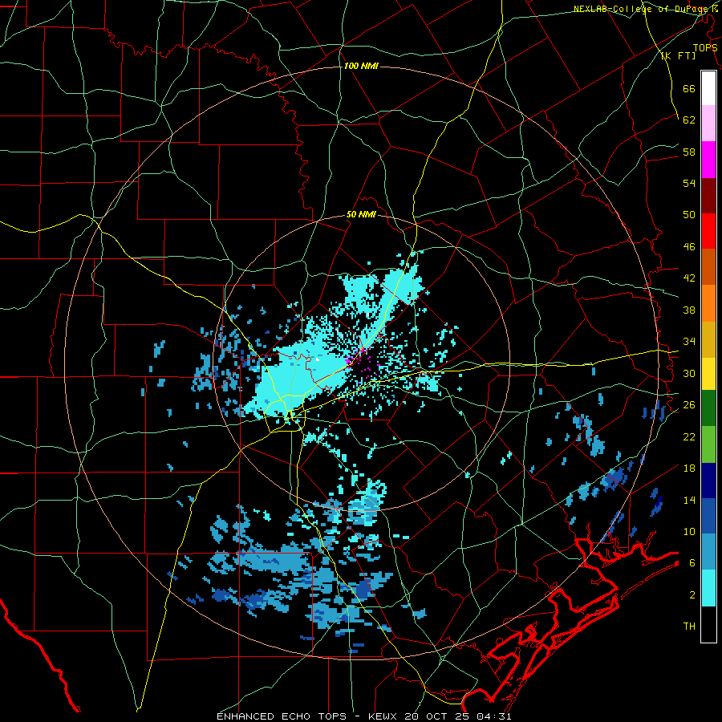Pick the cyan legend swatch
The width and height of the screenshot is (722, 722).
point(708,588)
